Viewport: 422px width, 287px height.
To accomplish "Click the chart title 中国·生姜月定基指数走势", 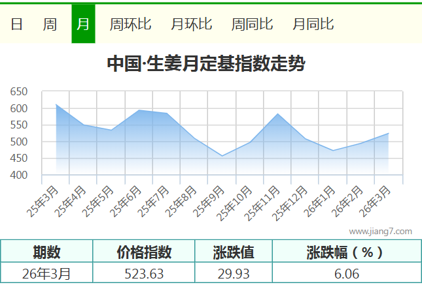I will [x=205, y=64].
